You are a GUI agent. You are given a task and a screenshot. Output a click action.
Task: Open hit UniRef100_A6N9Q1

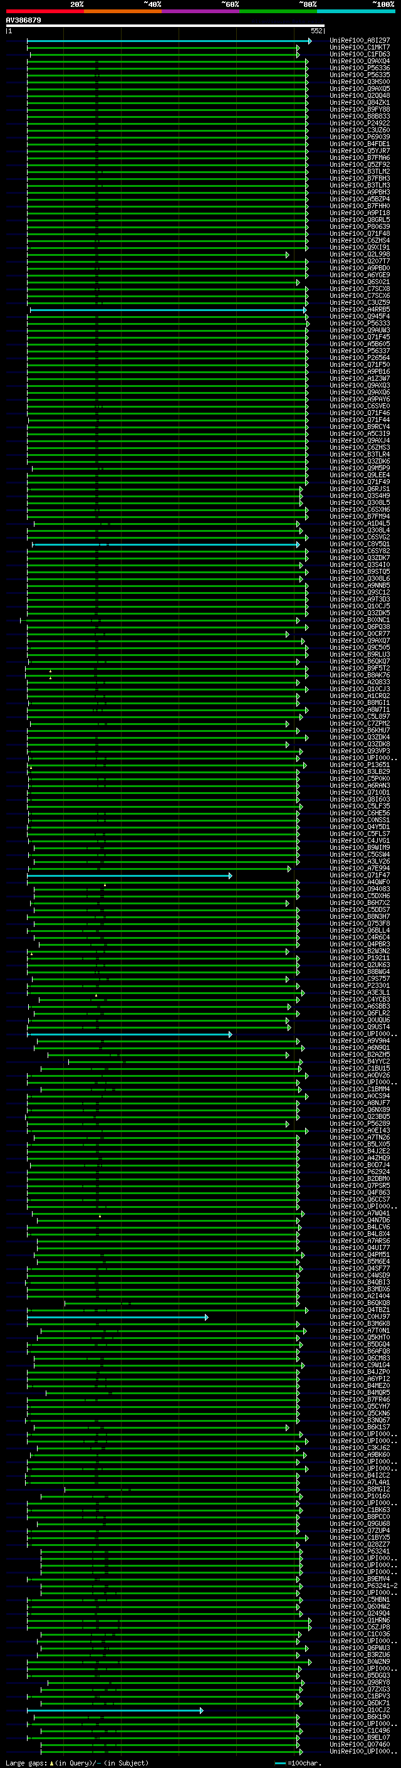359,1048
